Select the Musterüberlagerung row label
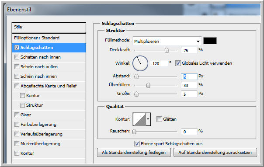Screen dimensions: 264x167 coord(40,143)
